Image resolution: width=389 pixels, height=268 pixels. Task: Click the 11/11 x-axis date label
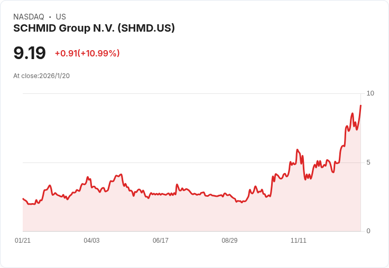click(299, 241)
